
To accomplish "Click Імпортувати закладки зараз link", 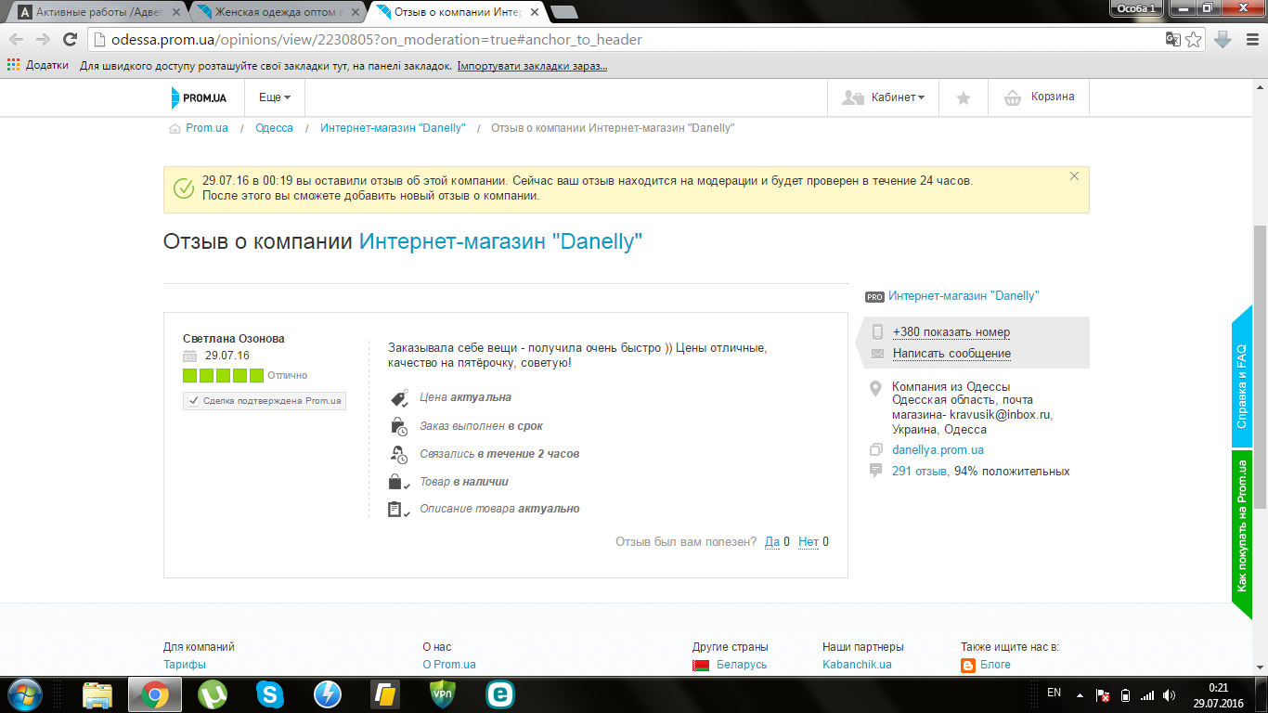I will (532, 66).
